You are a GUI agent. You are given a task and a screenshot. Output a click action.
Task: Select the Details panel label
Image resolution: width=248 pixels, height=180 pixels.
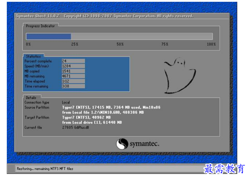pos(31,97)
